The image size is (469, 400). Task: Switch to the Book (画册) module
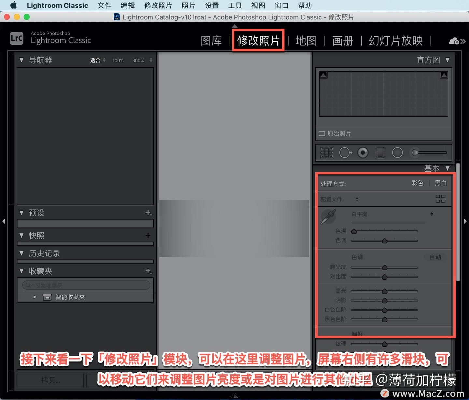click(343, 41)
